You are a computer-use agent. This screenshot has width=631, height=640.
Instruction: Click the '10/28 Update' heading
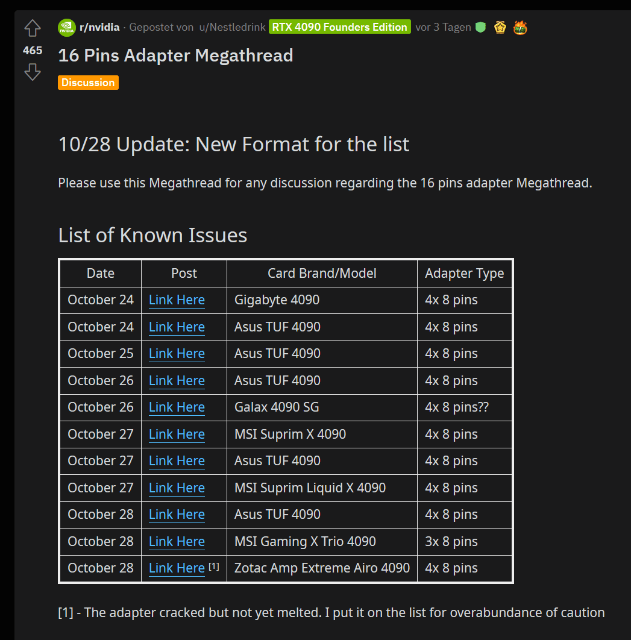(233, 145)
